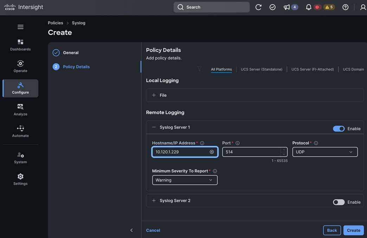This screenshot has height=238, width=367.
Task: Select the Policy Details wizard step
Action: click(71, 67)
